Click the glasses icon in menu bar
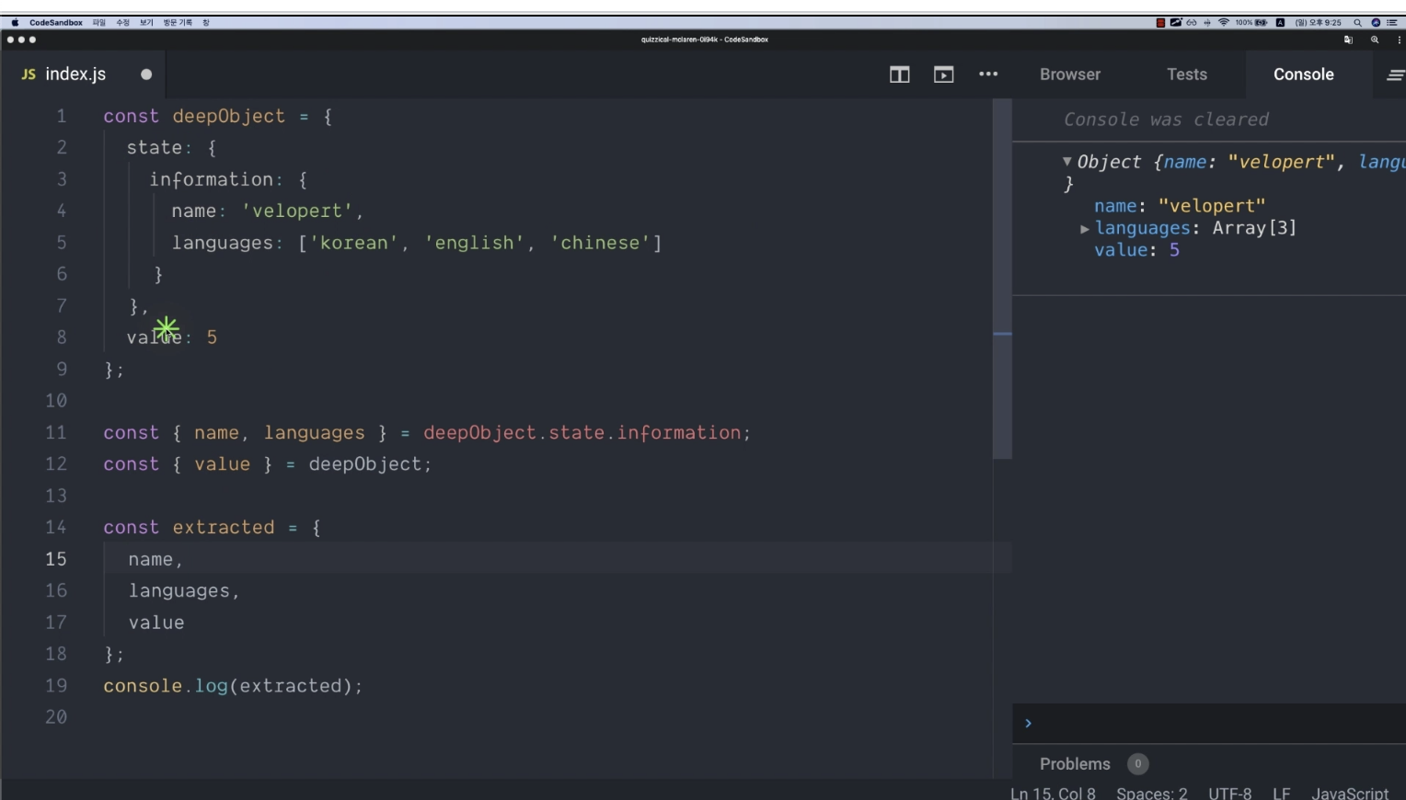This screenshot has width=1406, height=800. point(1192,22)
